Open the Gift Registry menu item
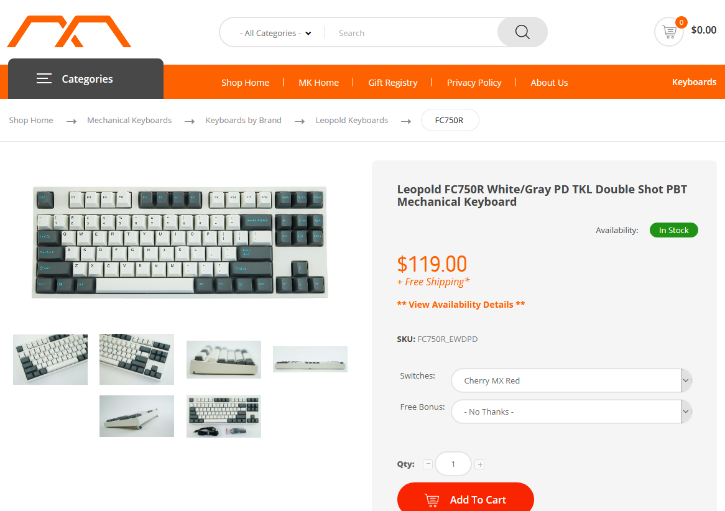The image size is (725, 511). 392,82
